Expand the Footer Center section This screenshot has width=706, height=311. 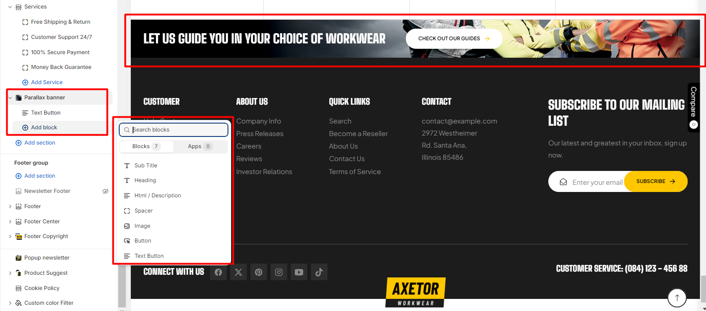click(x=10, y=222)
